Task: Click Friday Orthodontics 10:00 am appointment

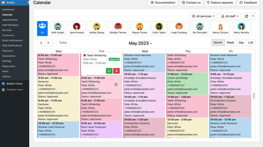Action: [x=230, y=106]
